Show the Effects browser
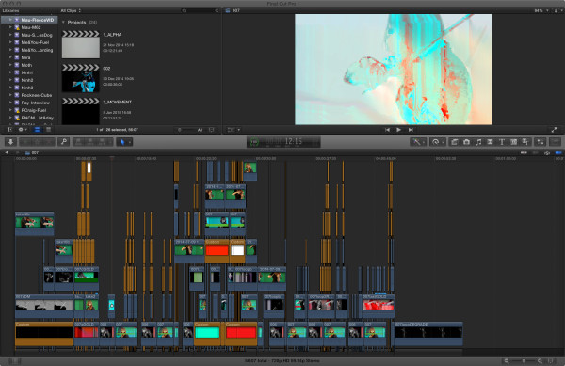Image resolution: width=565 pixels, height=366 pixels. tap(455, 142)
